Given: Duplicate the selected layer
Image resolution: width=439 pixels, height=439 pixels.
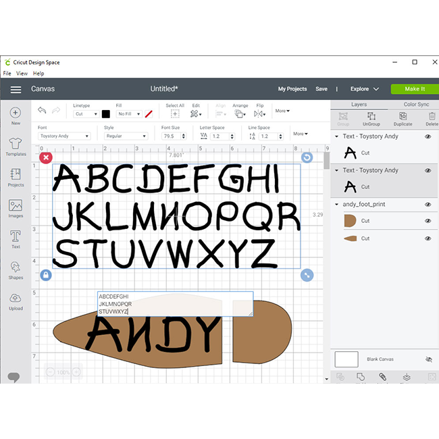Looking at the screenshot, I should coord(403,116).
